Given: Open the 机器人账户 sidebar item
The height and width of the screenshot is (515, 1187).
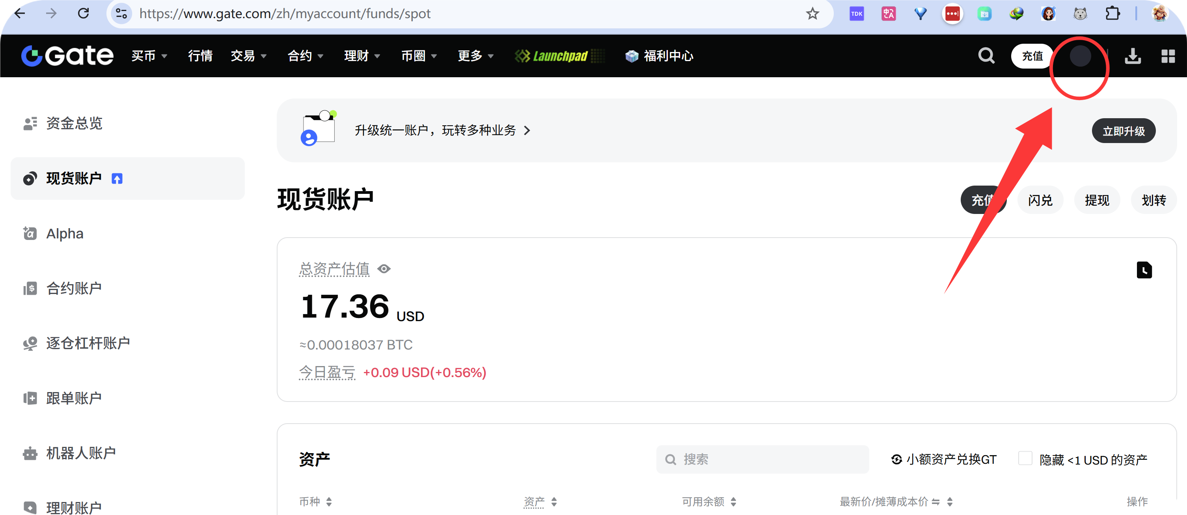Looking at the screenshot, I should [x=81, y=453].
